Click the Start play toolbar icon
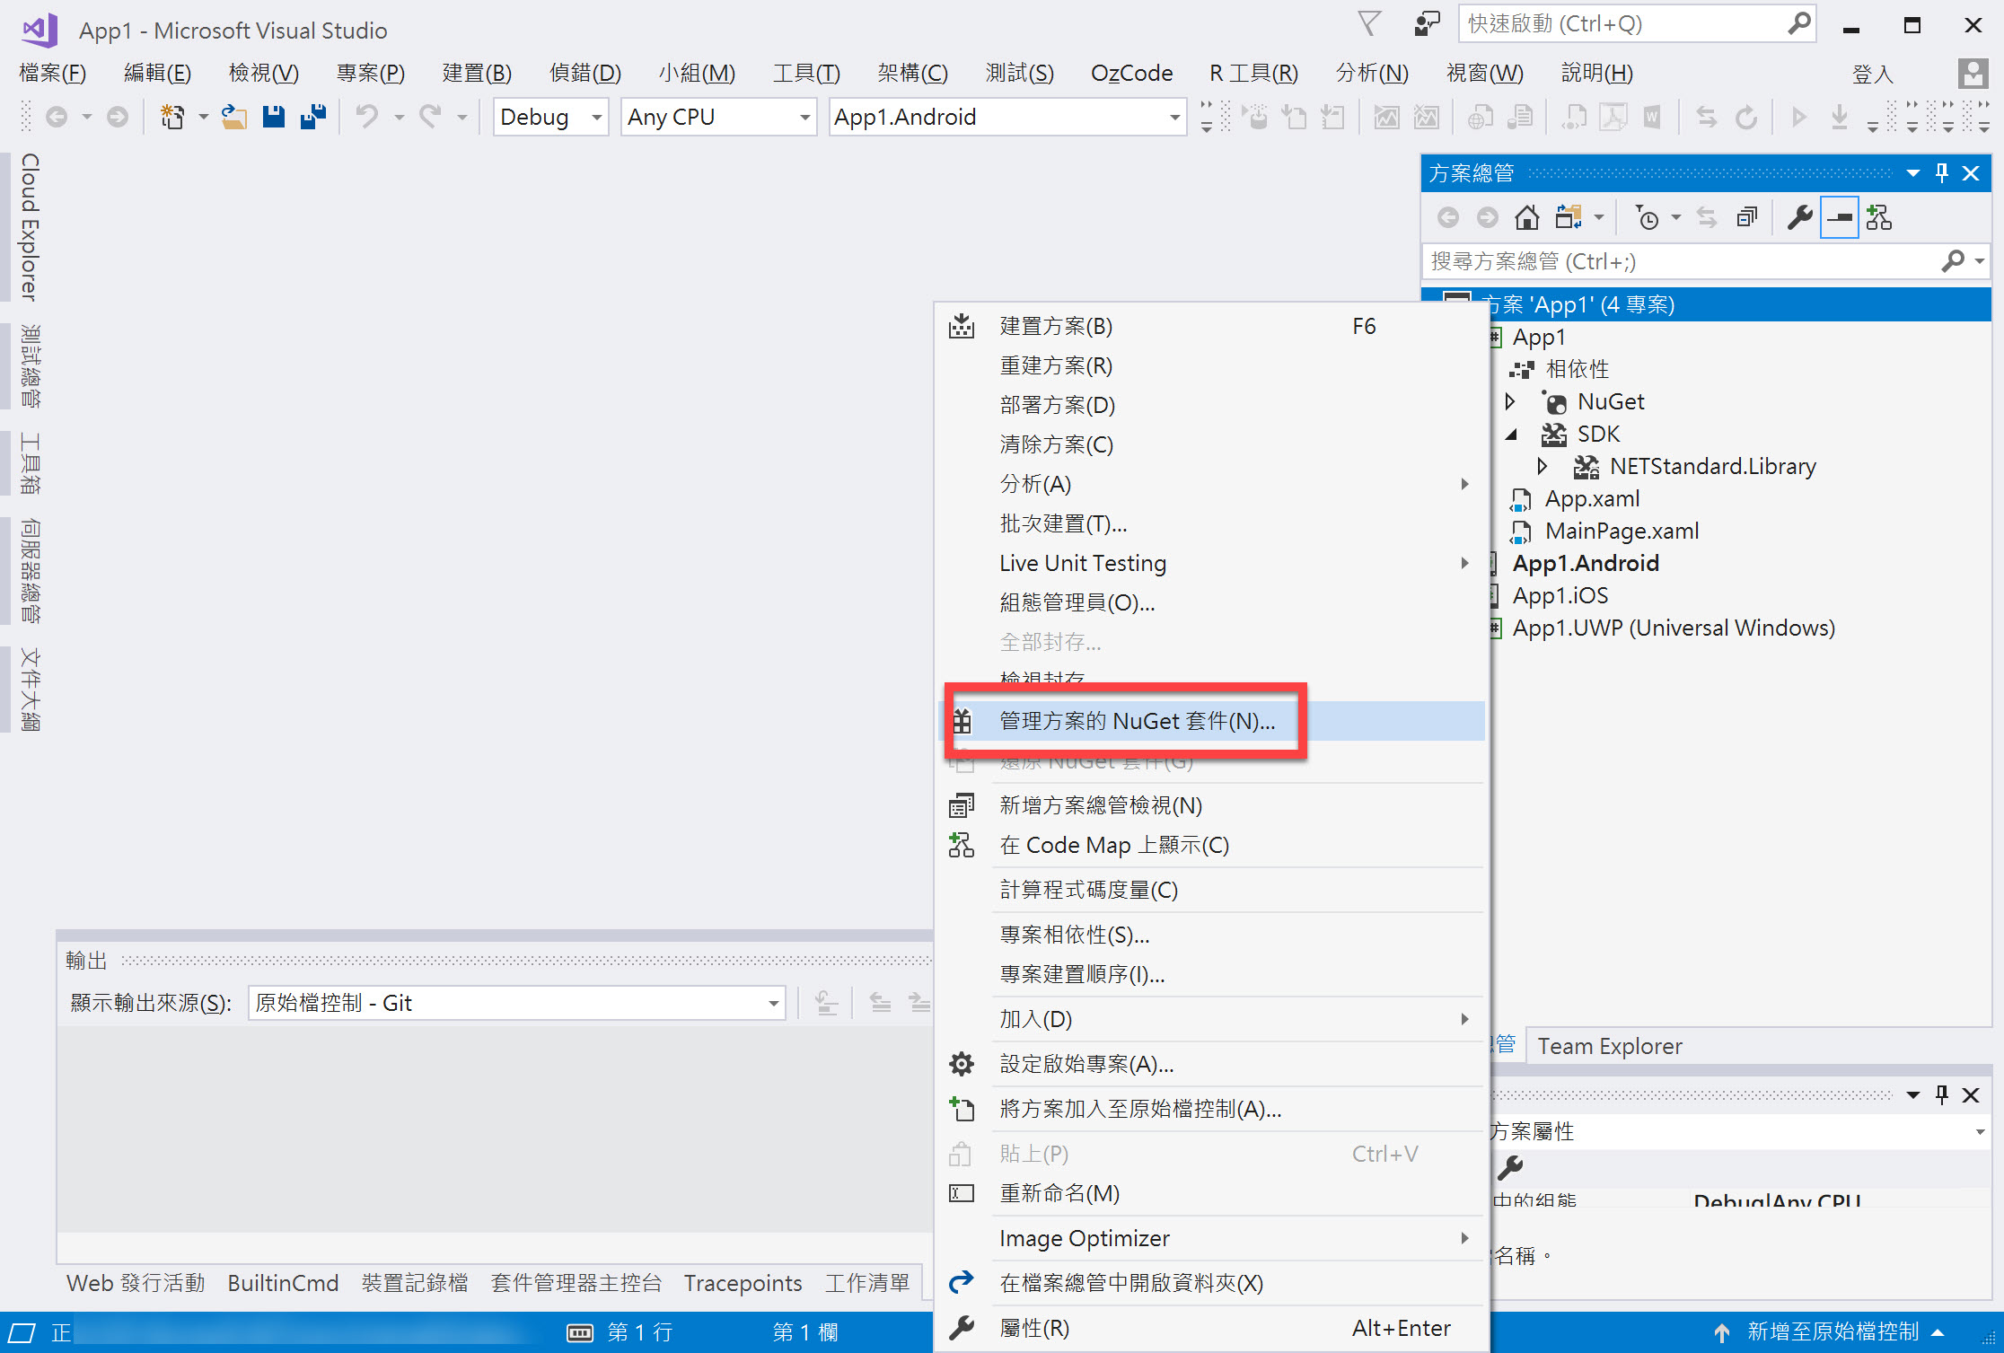2004x1353 pixels. click(1798, 117)
